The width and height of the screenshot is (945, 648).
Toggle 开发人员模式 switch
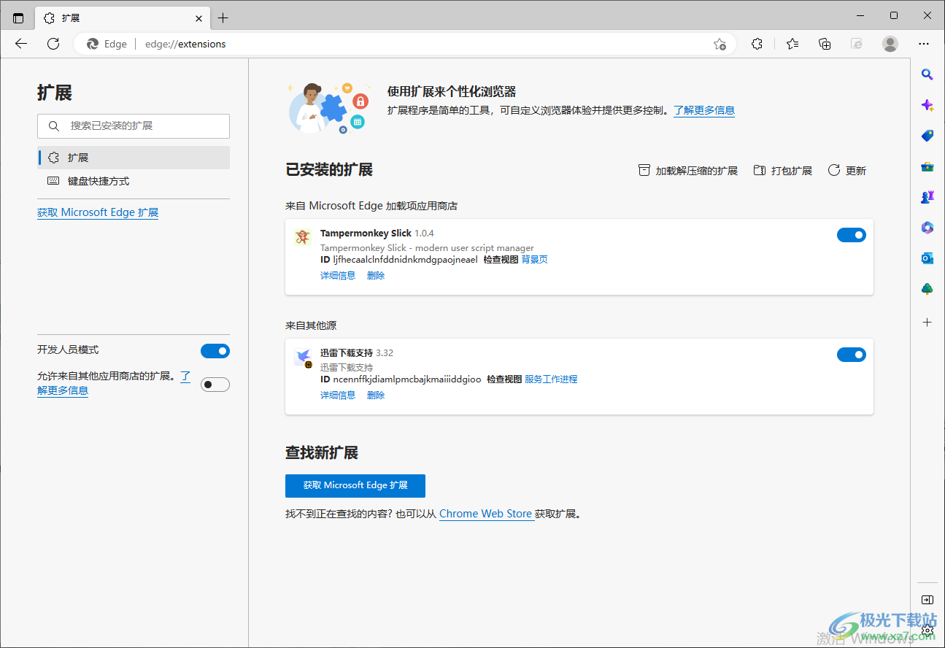click(215, 351)
